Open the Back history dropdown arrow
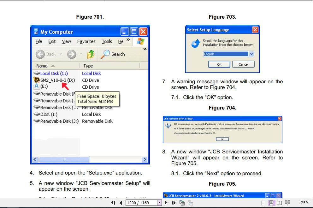The height and width of the screenshot is (208, 313). (x=61, y=54)
